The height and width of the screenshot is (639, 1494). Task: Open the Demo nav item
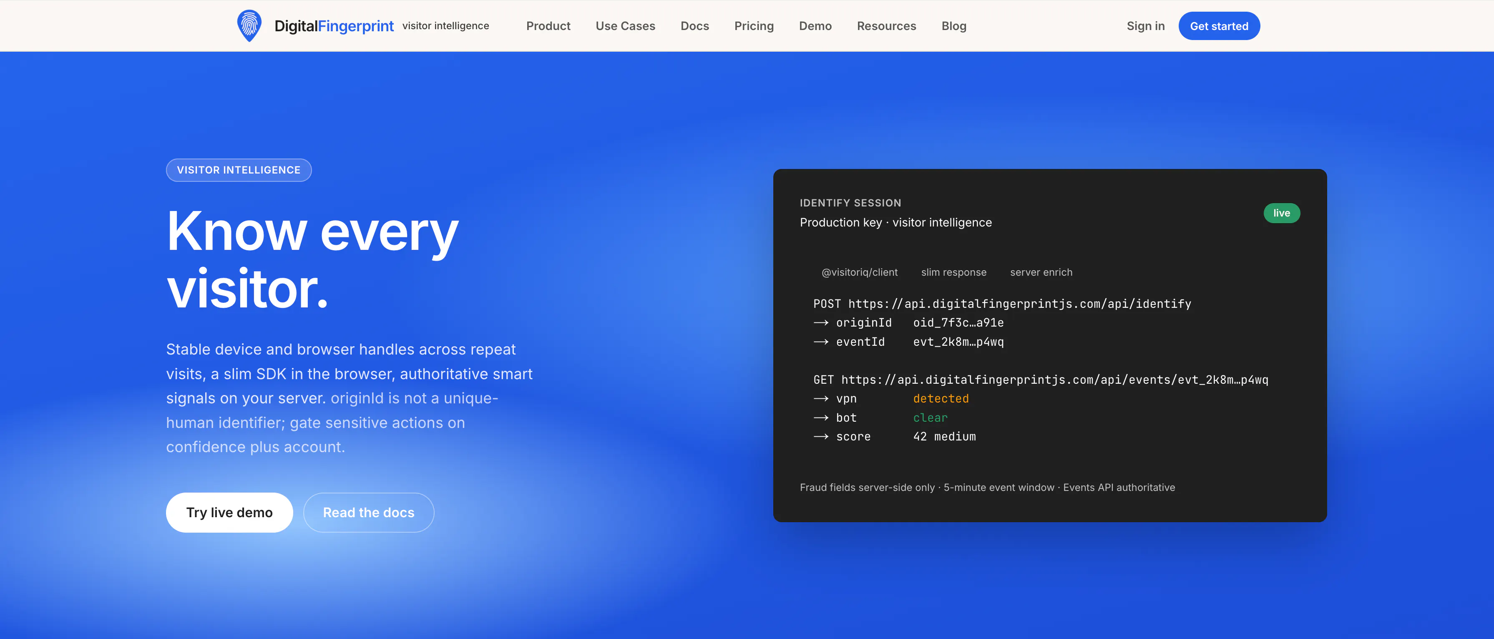pyautogui.click(x=815, y=26)
